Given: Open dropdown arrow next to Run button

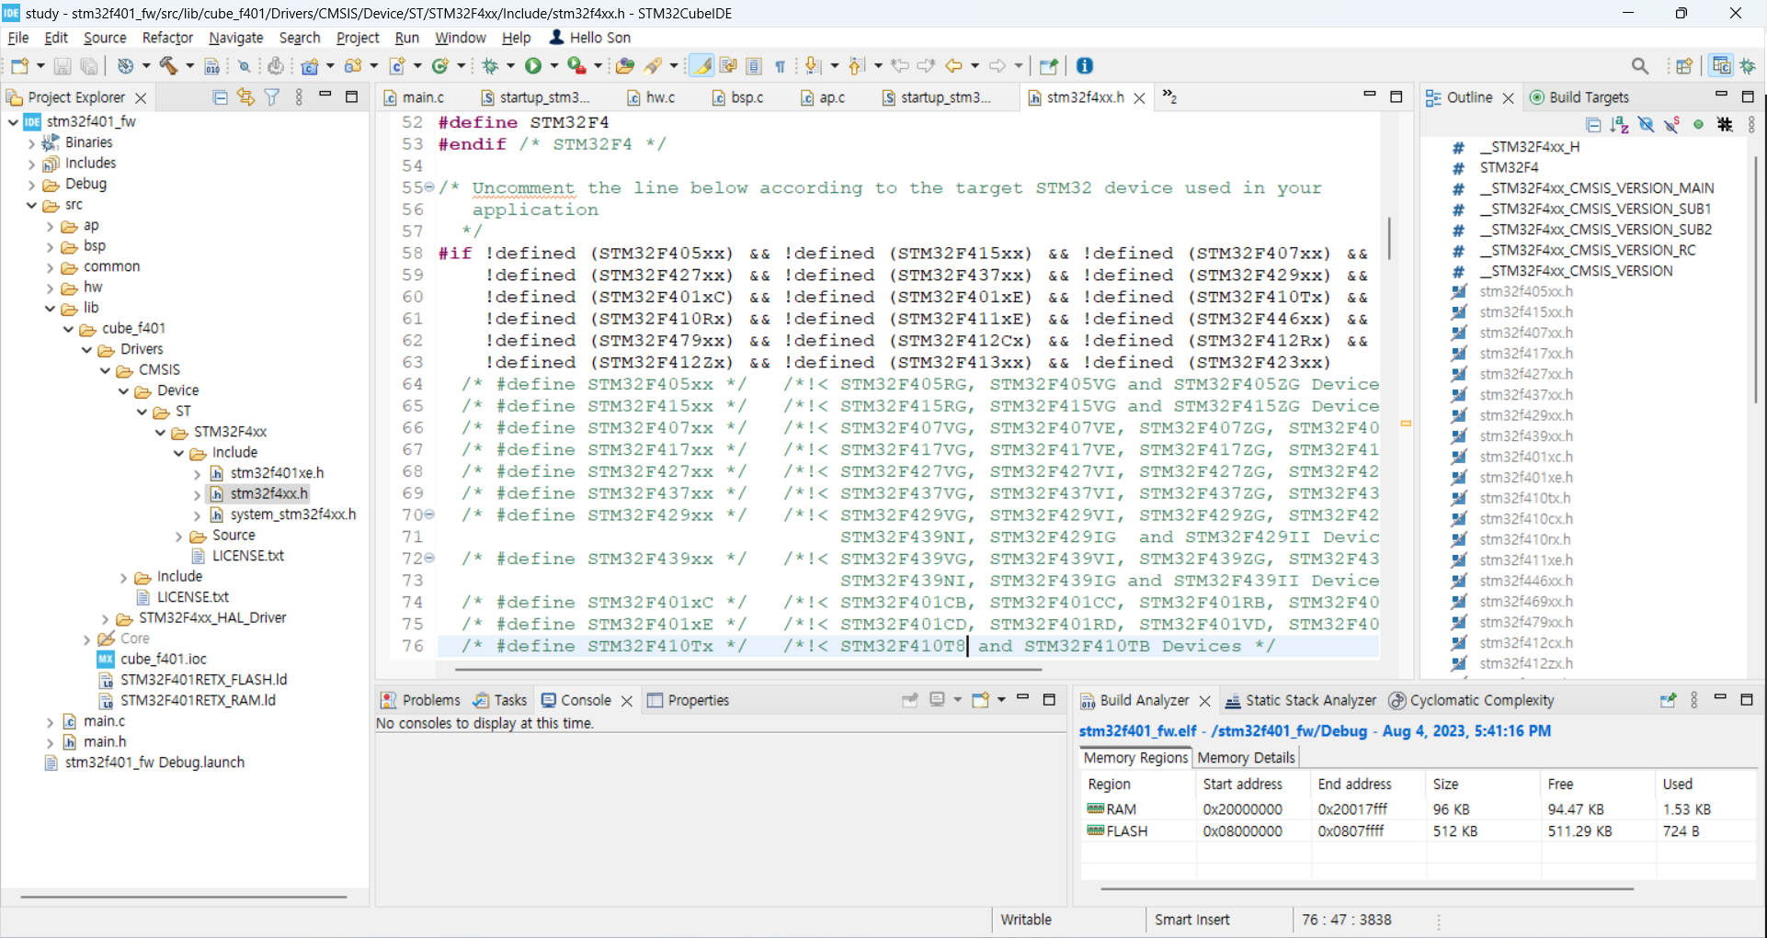Looking at the screenshot, I should point(554,65).
